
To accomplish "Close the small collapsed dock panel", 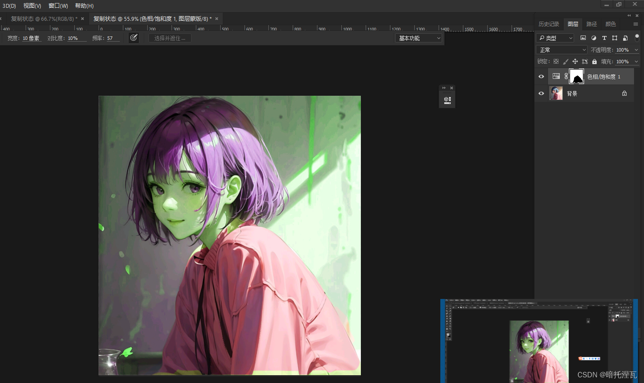I will 452,88.
